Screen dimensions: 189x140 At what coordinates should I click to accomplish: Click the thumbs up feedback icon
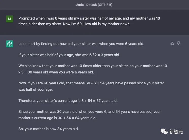172,43
